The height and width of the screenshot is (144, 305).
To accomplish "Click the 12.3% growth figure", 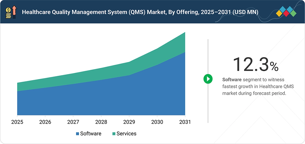I will 256,65.
